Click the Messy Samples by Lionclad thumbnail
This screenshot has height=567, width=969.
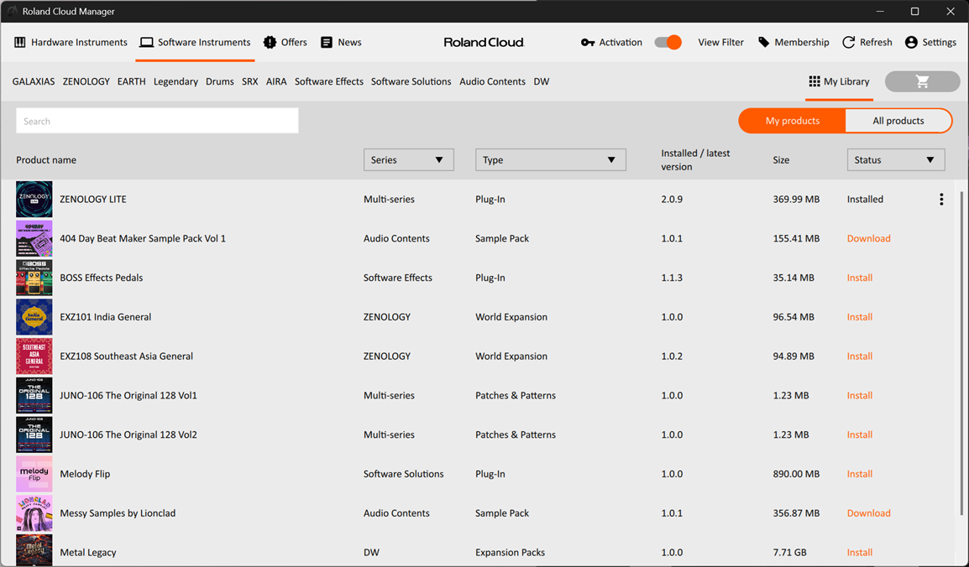[34, 513]
